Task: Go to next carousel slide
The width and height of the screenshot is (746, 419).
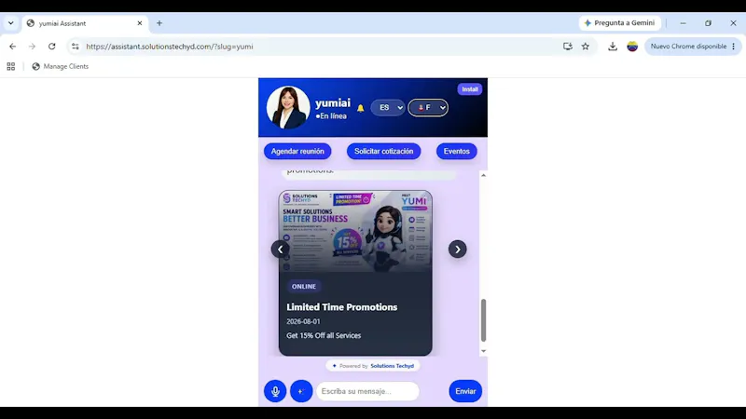Action: pyautogui.click(x=457, y=250)
